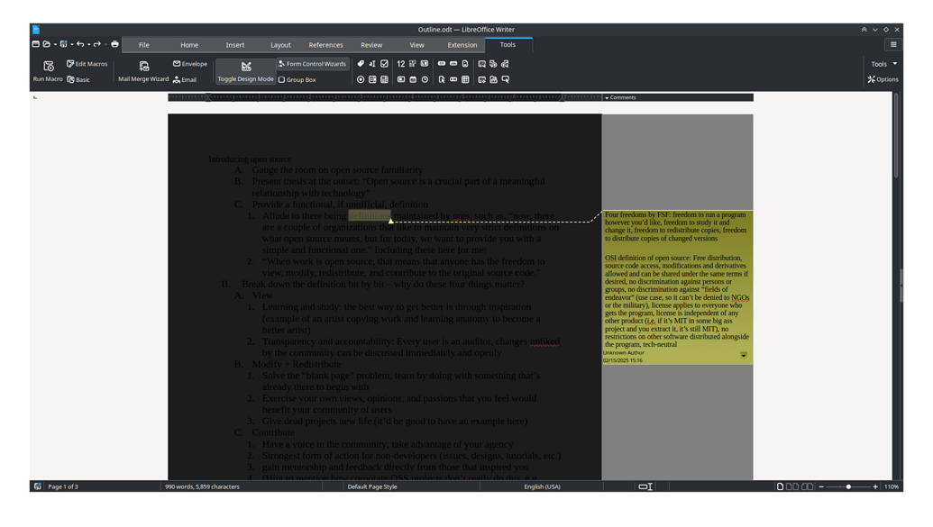Click the Select control cursor icon
Image resolution: width=933 pixels, height=527 pixels.
[x=442, y=79]
